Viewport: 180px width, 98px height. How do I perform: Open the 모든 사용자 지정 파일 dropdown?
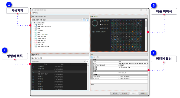pyautogui.click(x=57, y=20)
